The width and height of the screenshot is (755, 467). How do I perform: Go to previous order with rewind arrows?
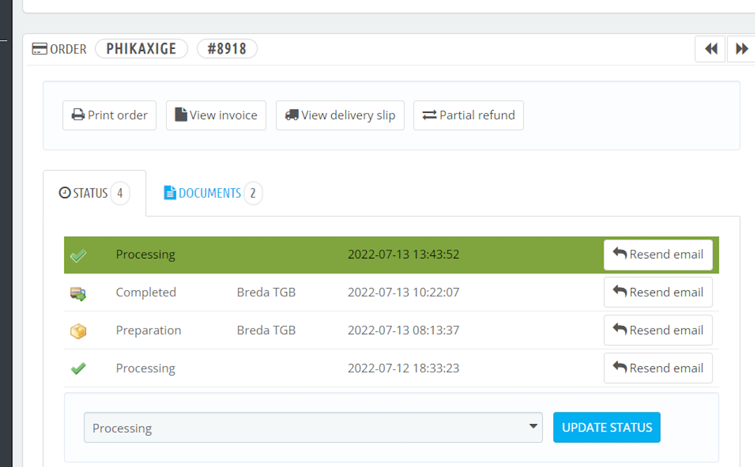tap(710, 49)
